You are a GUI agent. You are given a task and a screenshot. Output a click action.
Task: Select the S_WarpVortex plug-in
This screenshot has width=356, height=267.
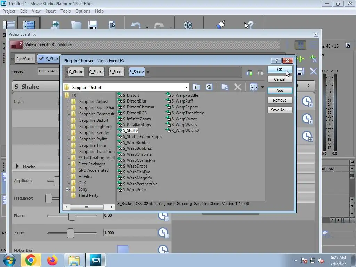pyautogui.click(x=184, y=119)
